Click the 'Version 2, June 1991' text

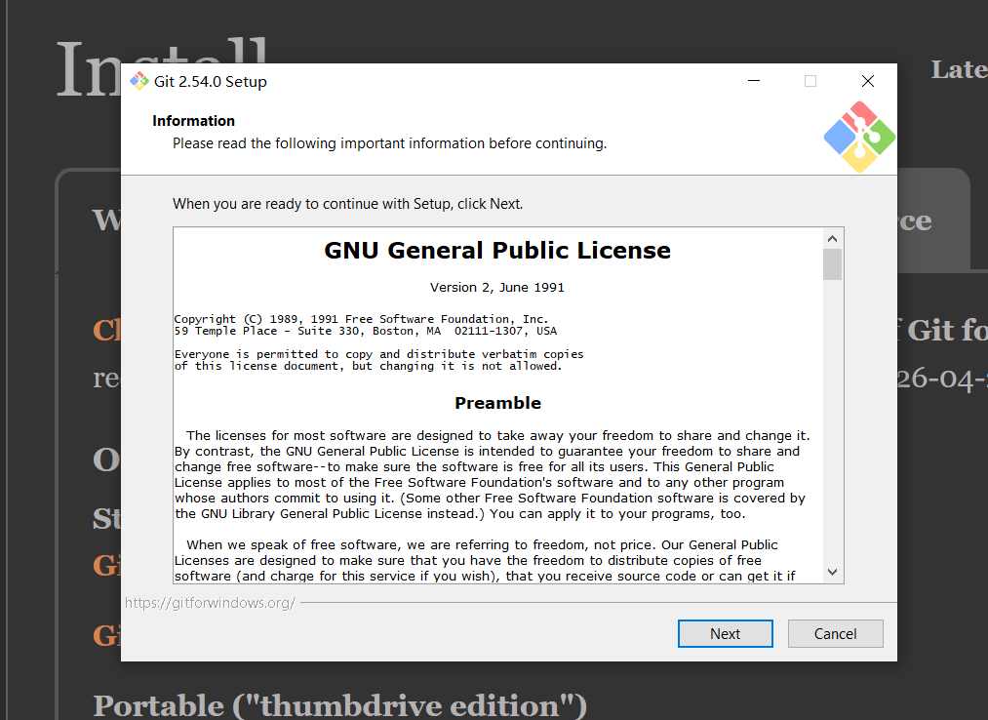[497, 288]
